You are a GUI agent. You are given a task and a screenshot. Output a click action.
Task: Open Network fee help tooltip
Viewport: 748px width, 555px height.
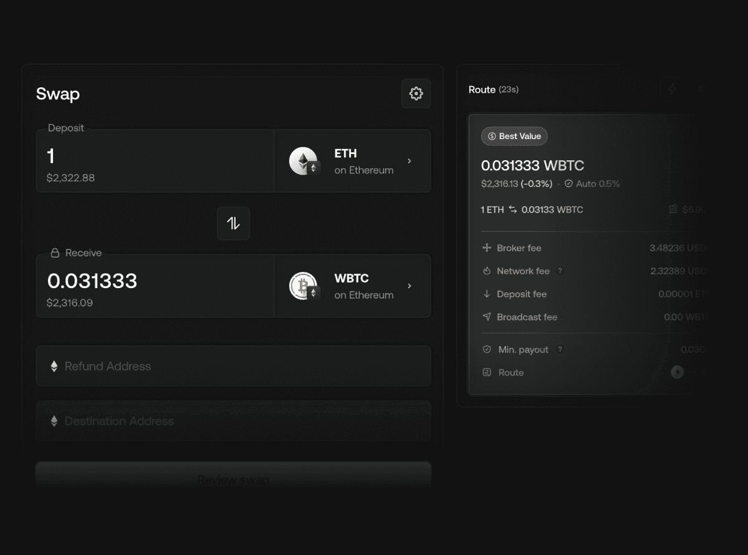pos(560,271)
